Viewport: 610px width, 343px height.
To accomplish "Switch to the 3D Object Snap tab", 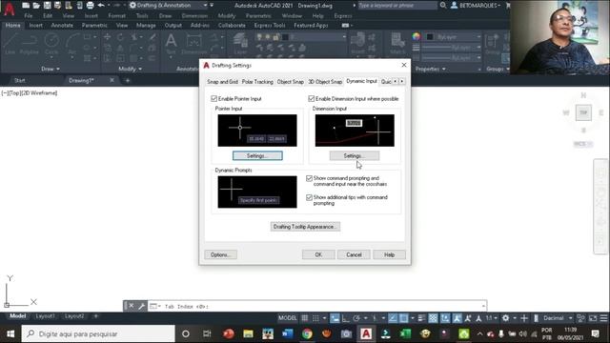I will tap(325, 82).
